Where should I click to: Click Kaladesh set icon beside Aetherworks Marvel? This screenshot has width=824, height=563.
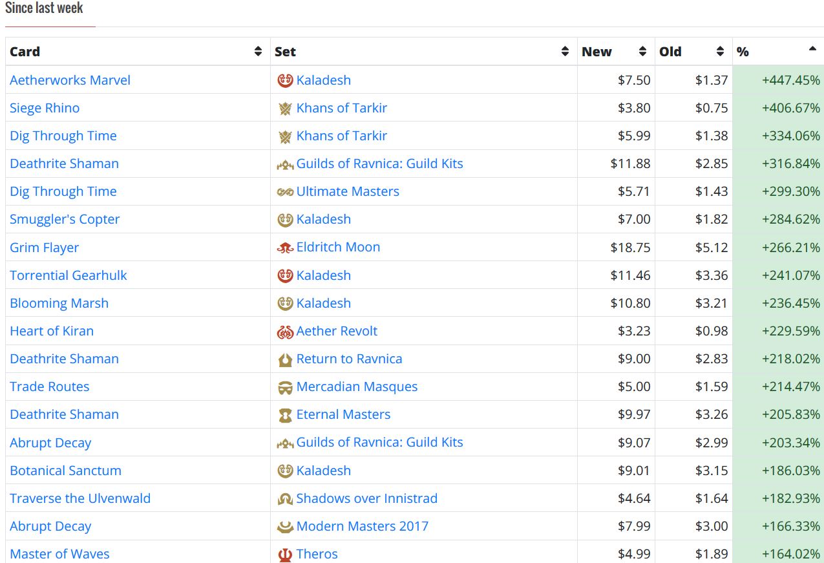pos(285,80)
